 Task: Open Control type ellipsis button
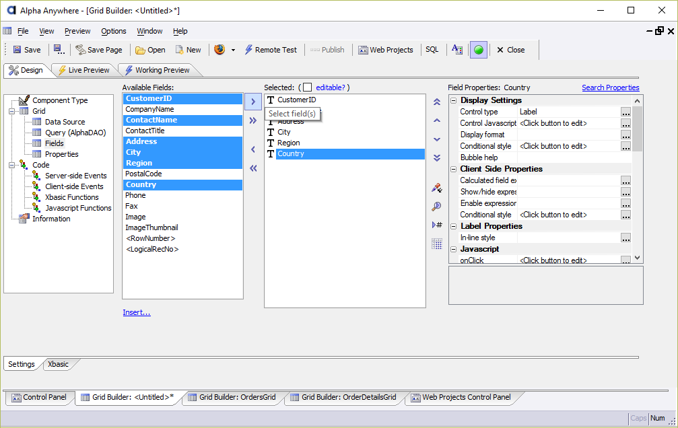[625, 112]
